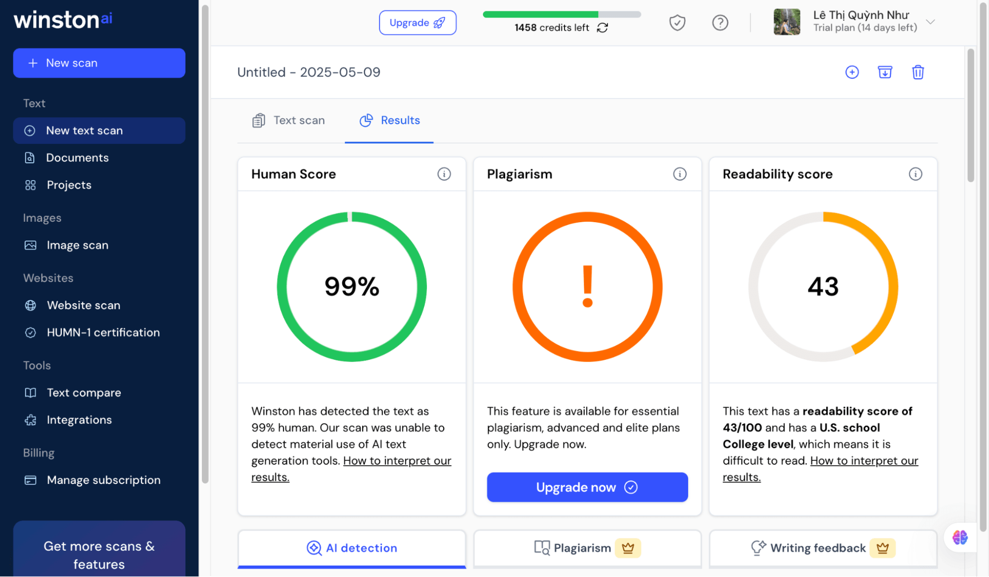
Task: Show Human Score info tooltip icon
Action: coord(444,174)
